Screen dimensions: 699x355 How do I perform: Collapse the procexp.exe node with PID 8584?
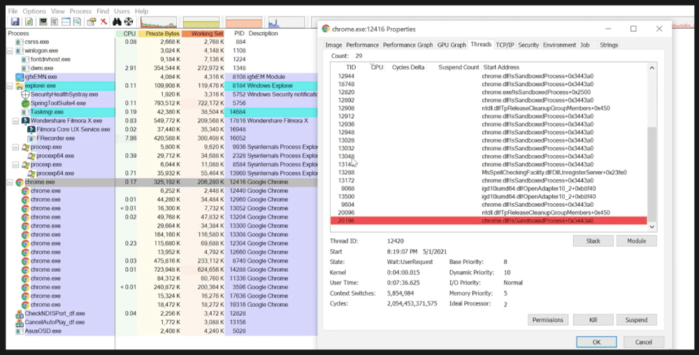coord(15,164)
